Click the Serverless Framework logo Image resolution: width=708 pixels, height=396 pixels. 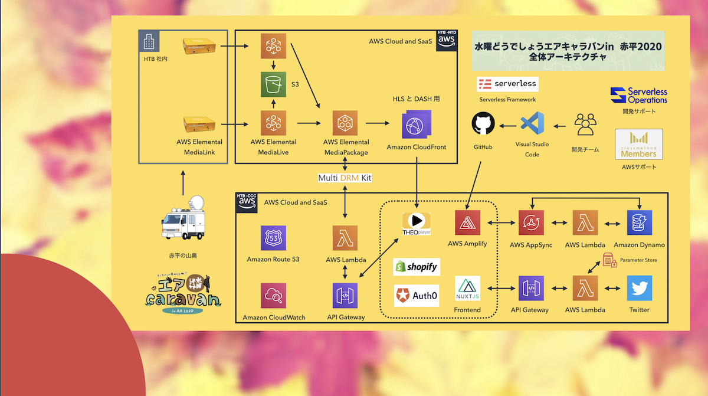pyautogui.click(x=508, y=84)
